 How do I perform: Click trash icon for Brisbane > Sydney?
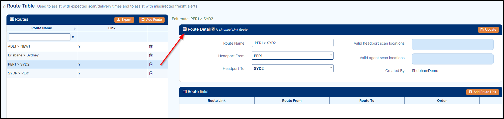click(151, 55)
